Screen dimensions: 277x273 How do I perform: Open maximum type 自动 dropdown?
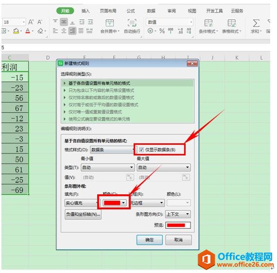click(x=164, y=168)
